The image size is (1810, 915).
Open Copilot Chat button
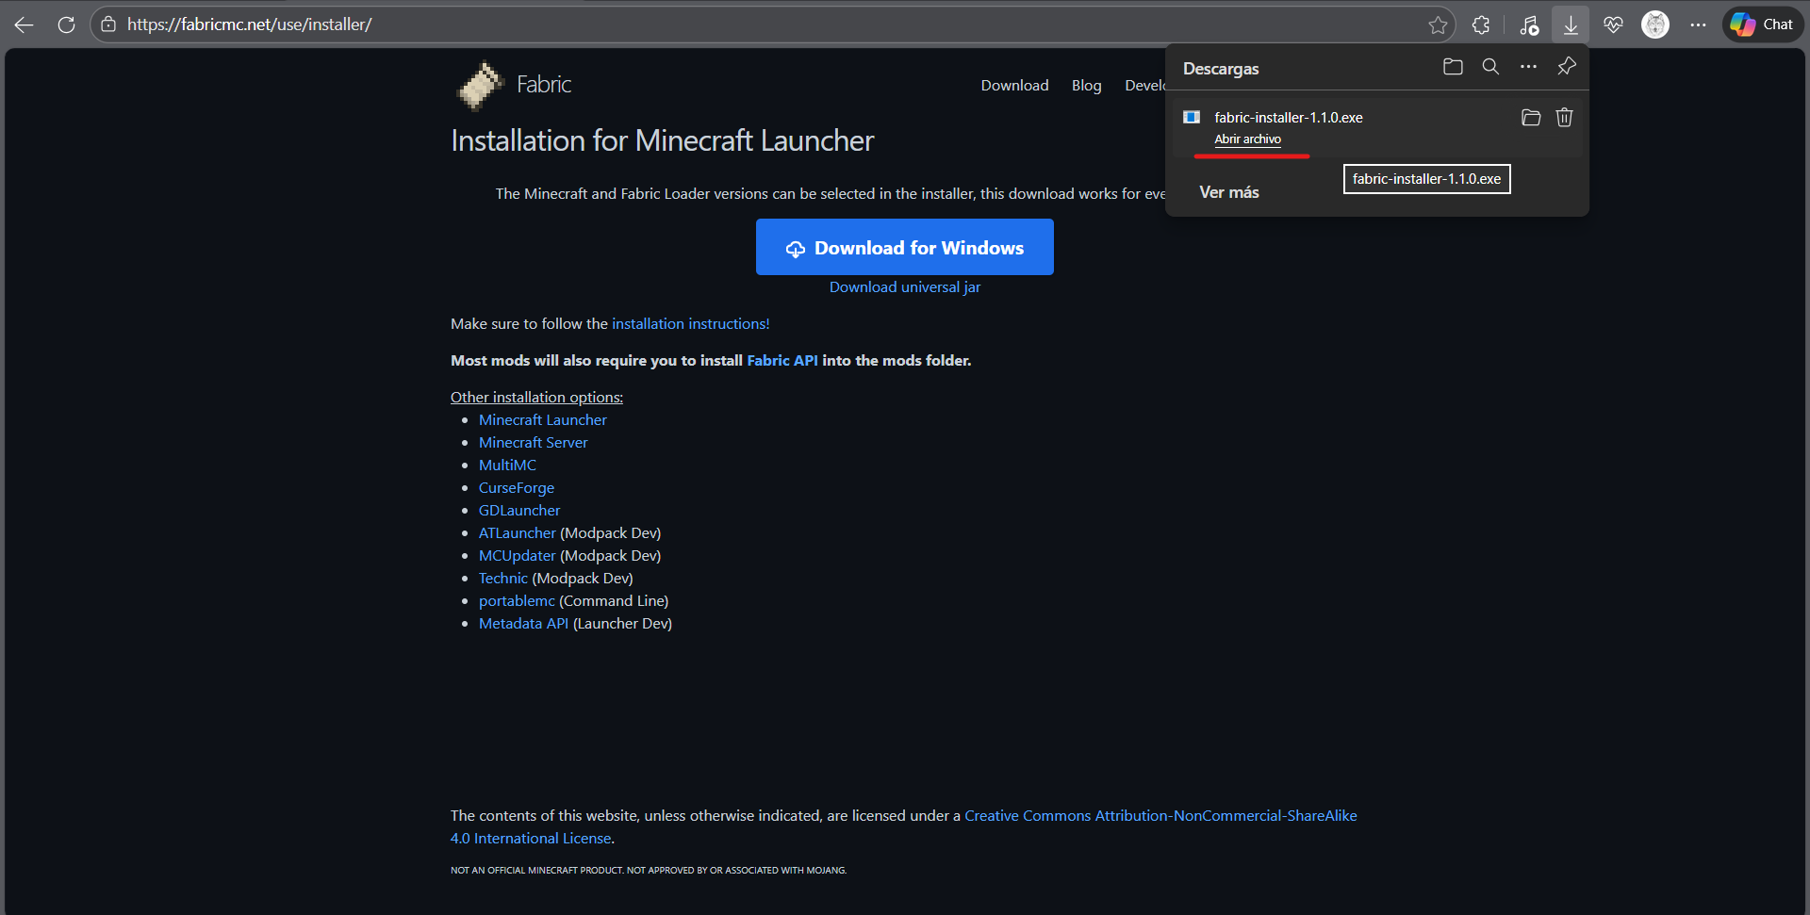pos(1763,25)
